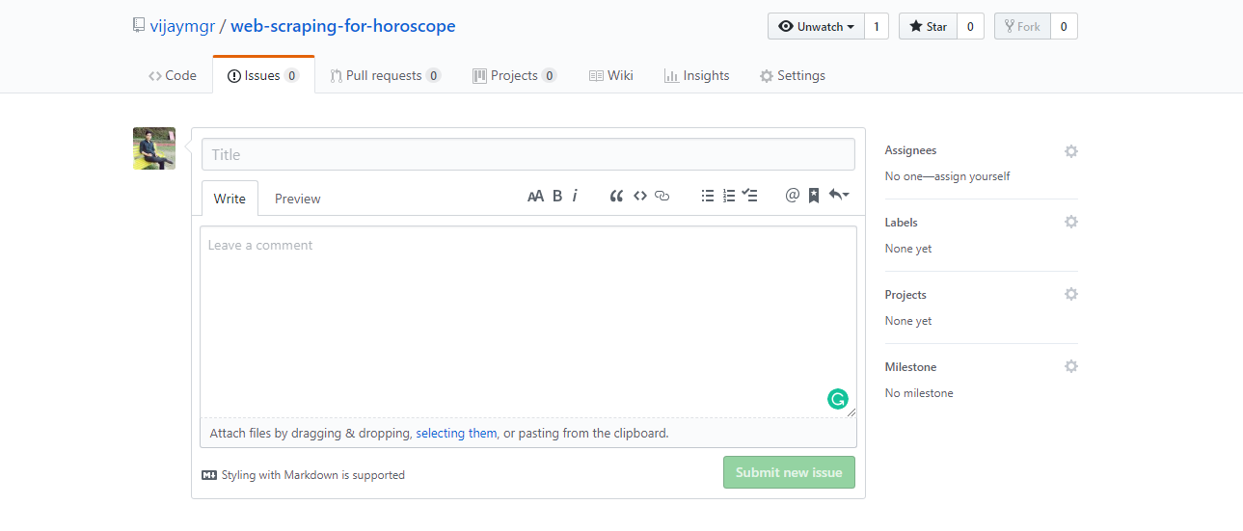Open Labels gear settings
The image size is (1243, 531).
click(1071, 222)
